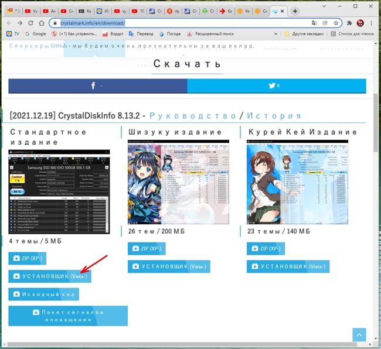Share the page via Twitter button
381x349 pixels.
277,86
